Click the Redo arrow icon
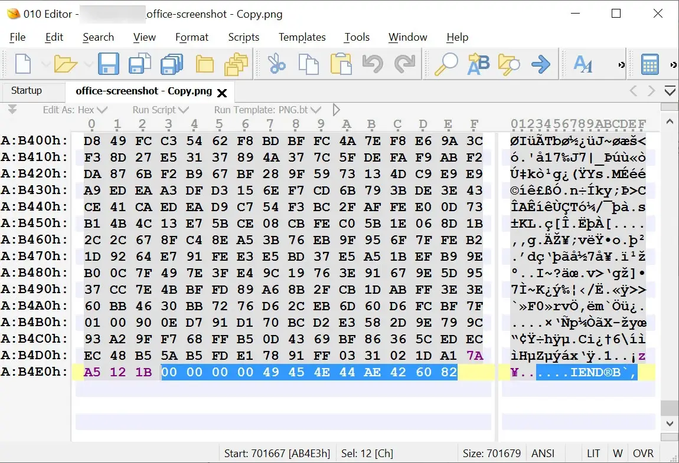679x463 pixels. click(x=404, y=64)
